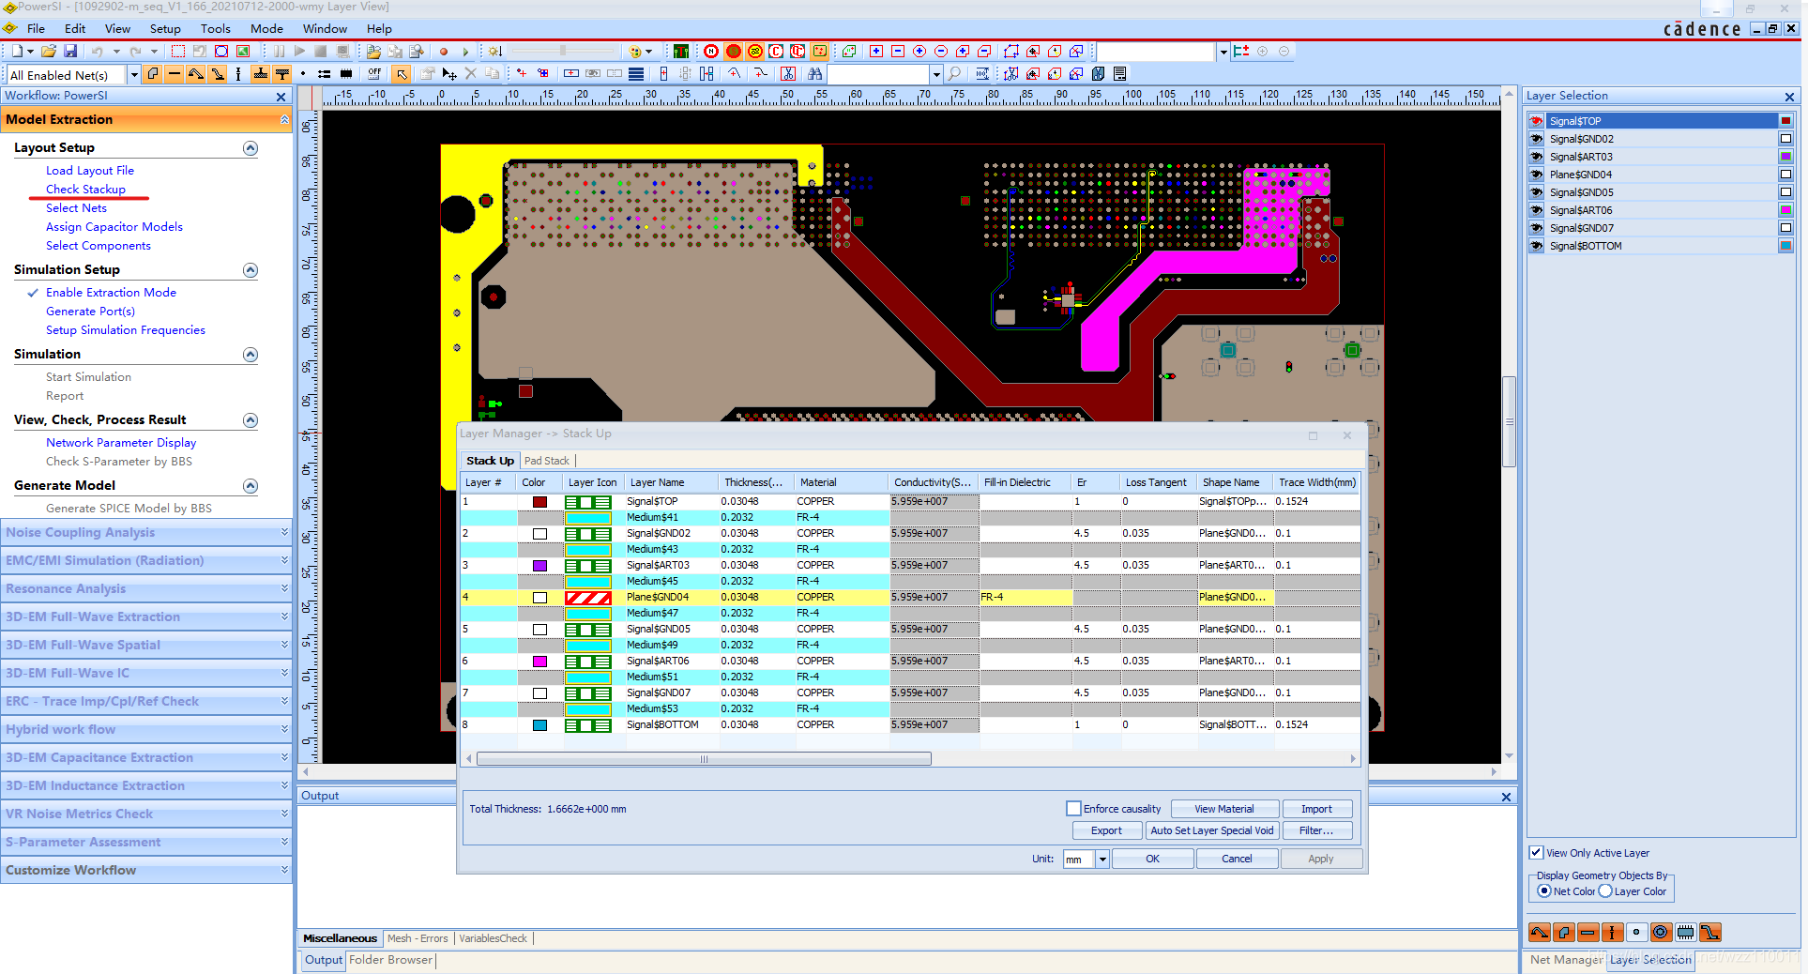1808x974 pixels.
Task: Click the OK button in Layer Manager
Action: (1152, 859)
